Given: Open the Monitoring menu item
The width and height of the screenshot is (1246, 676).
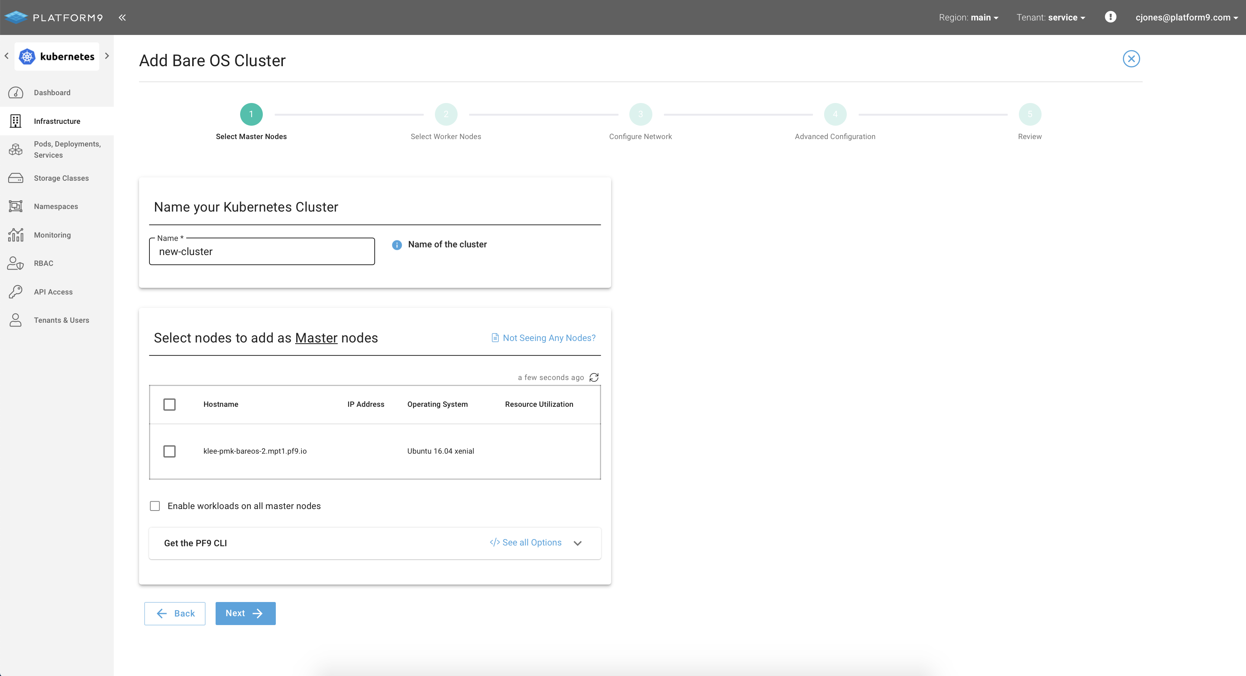Looking at the screenshot, I should point(57,235).
